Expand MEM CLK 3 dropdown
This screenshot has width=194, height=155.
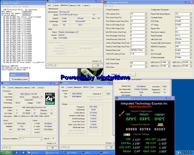pyautogui.click(x=191, y=66)
